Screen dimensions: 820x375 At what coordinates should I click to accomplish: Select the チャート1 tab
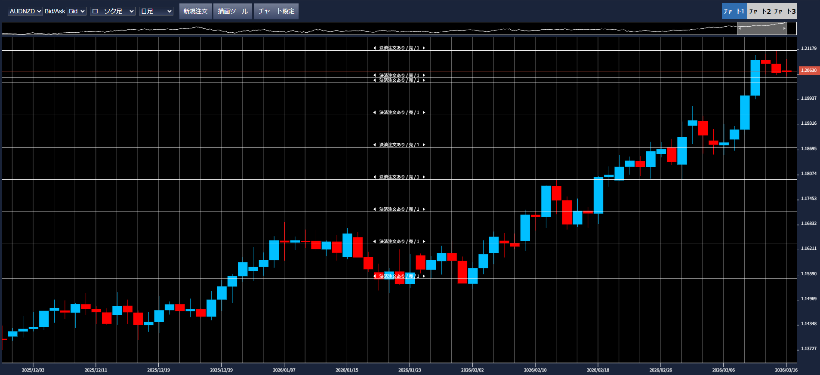[734, 11]
